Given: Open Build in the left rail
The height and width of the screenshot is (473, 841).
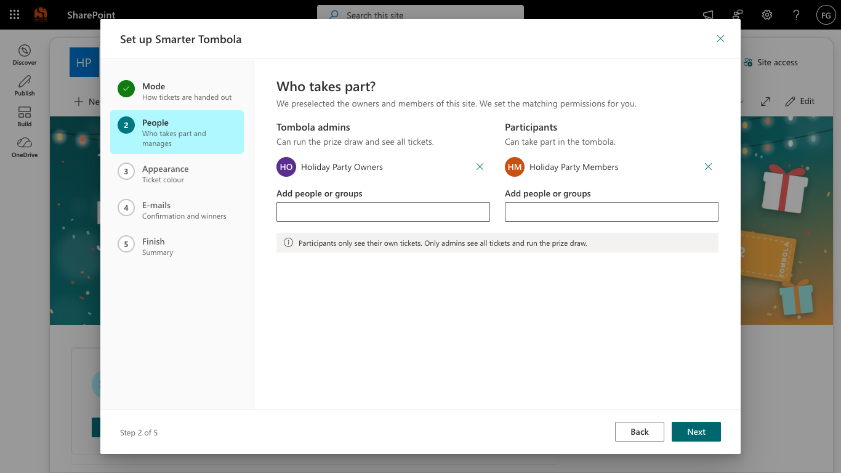Looking at the screenshot, I should [25, 116].
